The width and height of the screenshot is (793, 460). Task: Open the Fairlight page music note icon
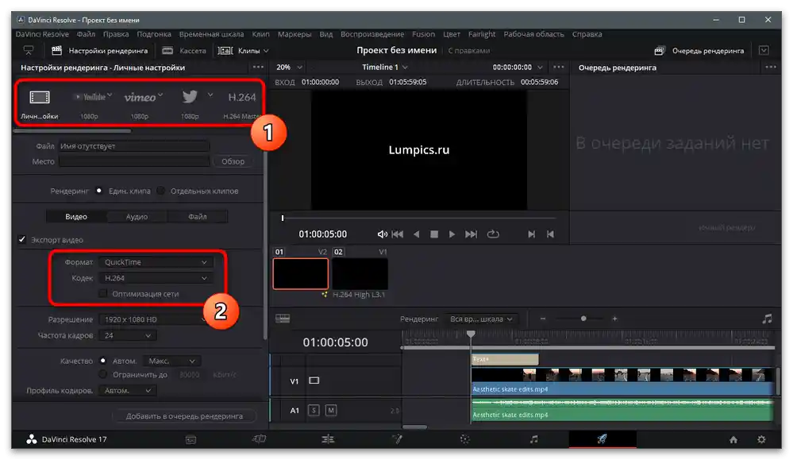coord(533,439)
